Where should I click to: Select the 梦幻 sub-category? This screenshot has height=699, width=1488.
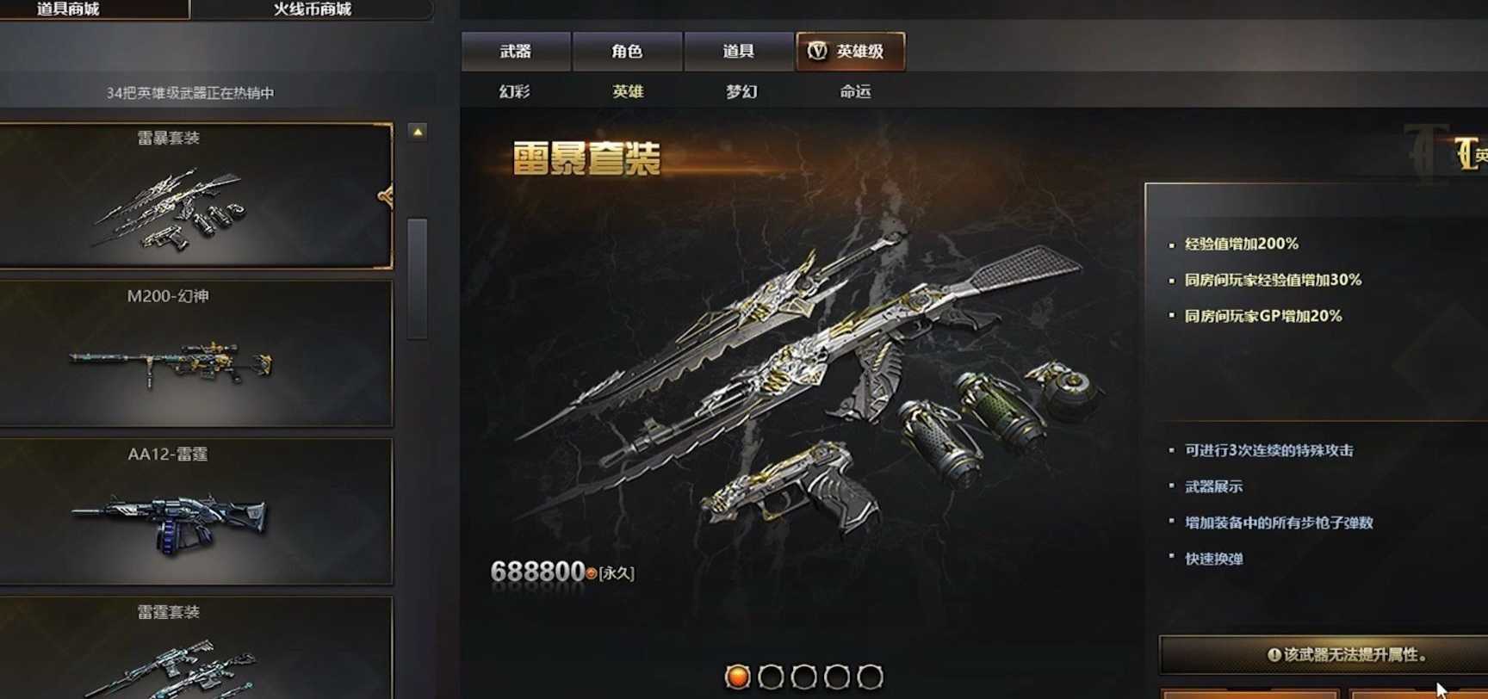(x=741, y=91)
